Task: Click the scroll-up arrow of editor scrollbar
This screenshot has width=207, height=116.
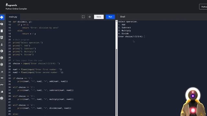Action: point(116,21)
